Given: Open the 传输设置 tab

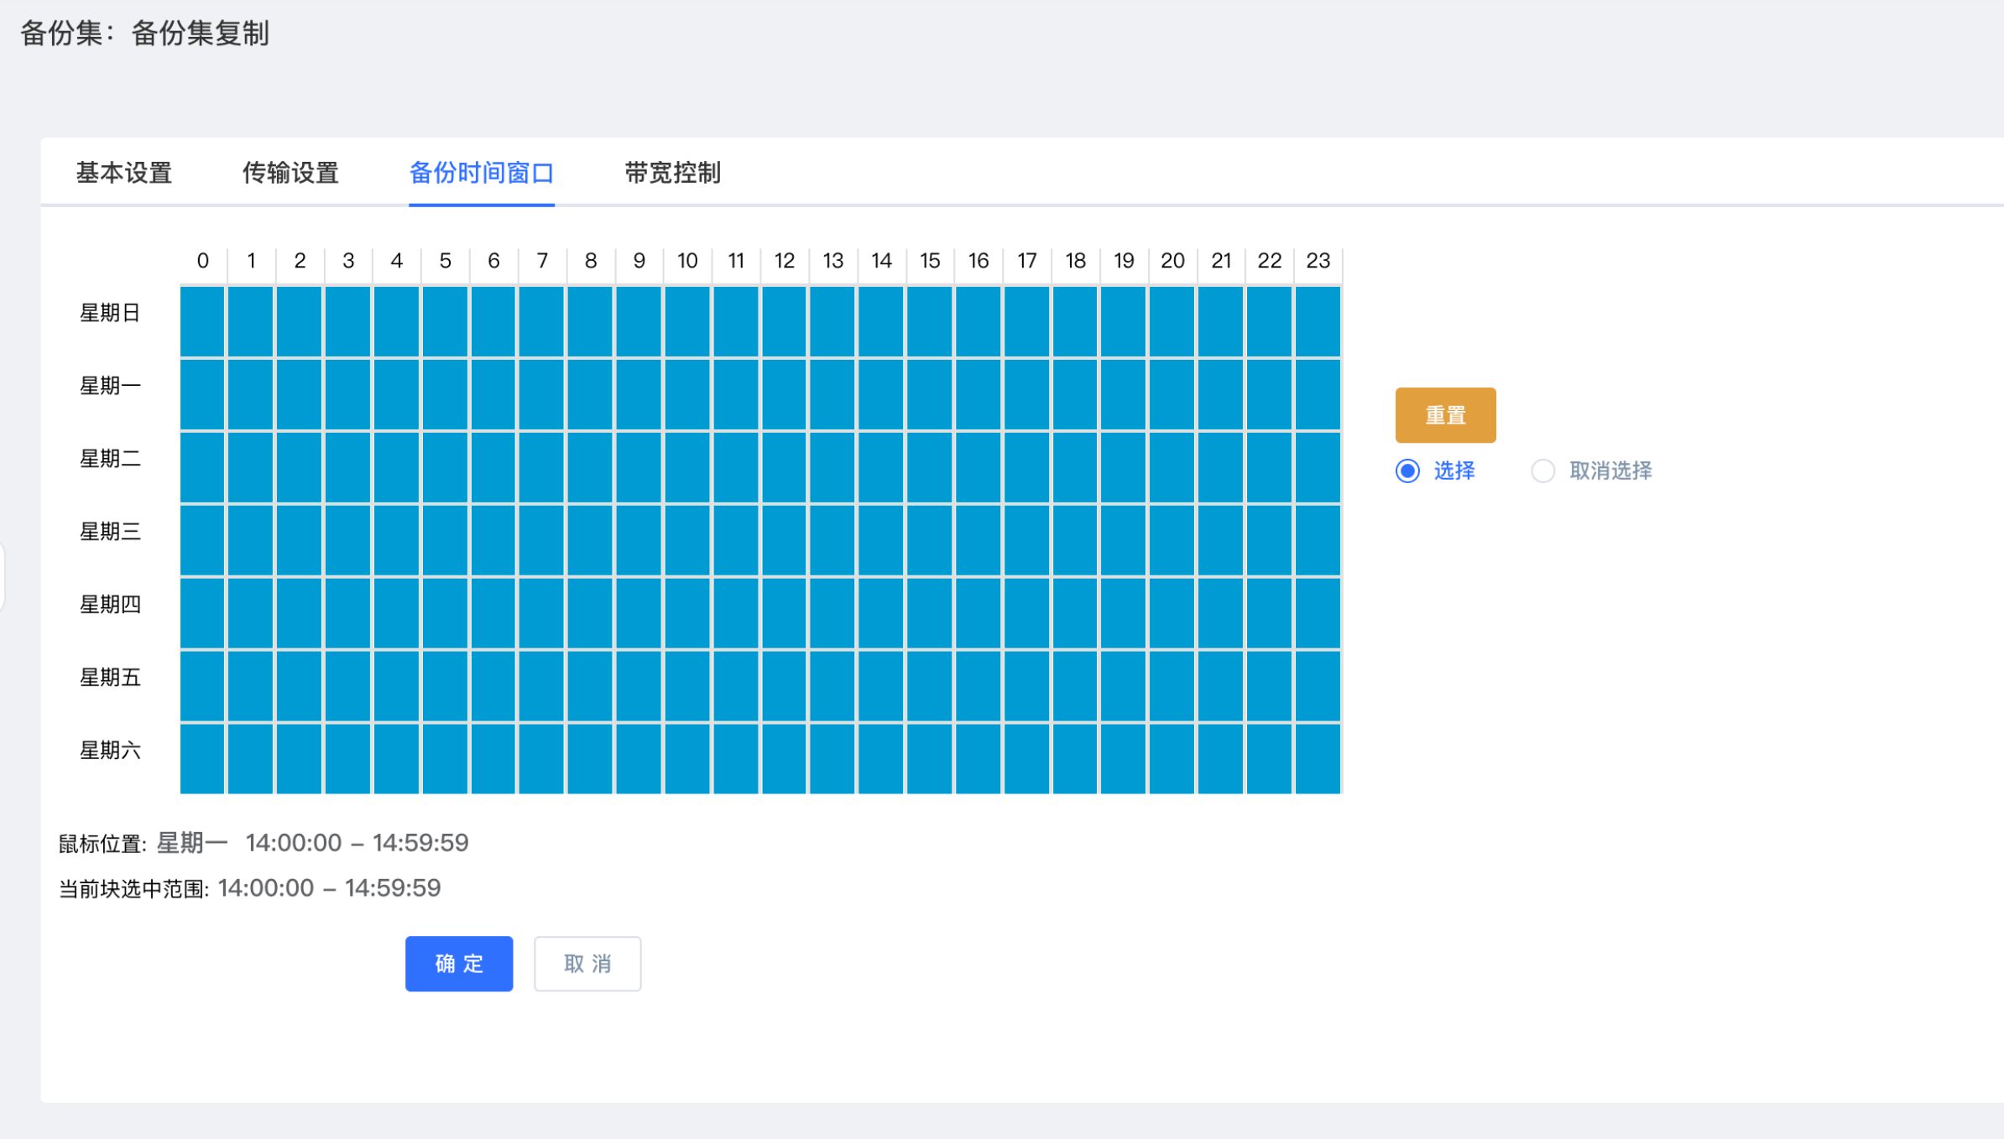Looking at the screenshot, I should [290, 173].
